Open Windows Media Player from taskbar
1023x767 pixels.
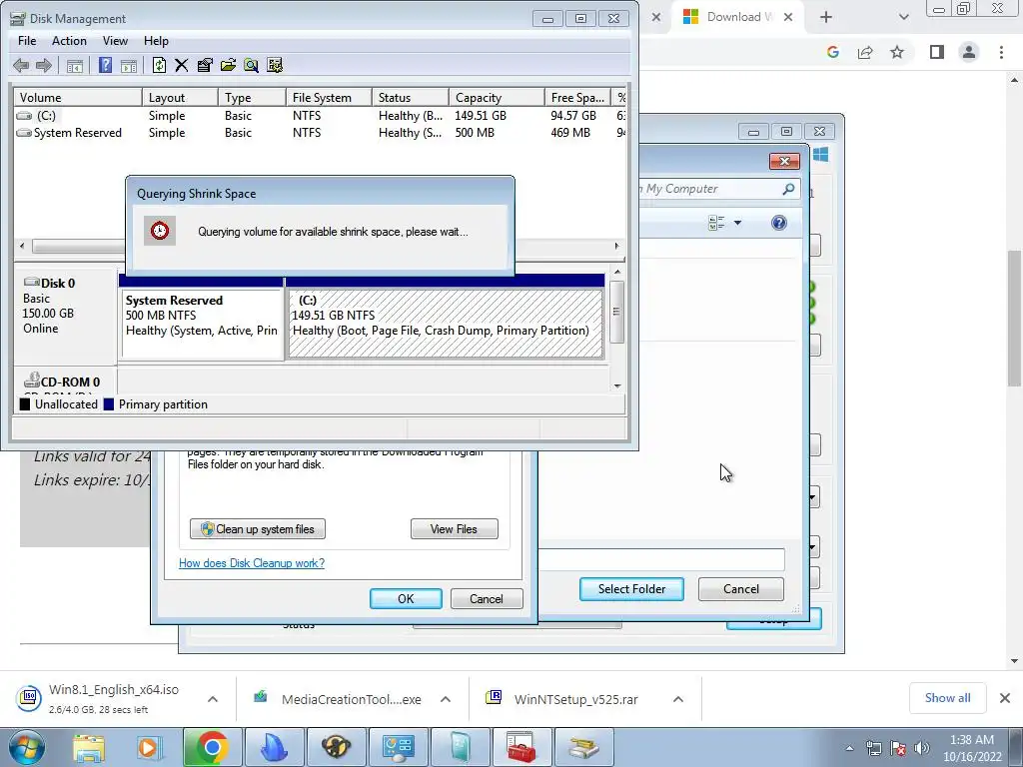149,747
